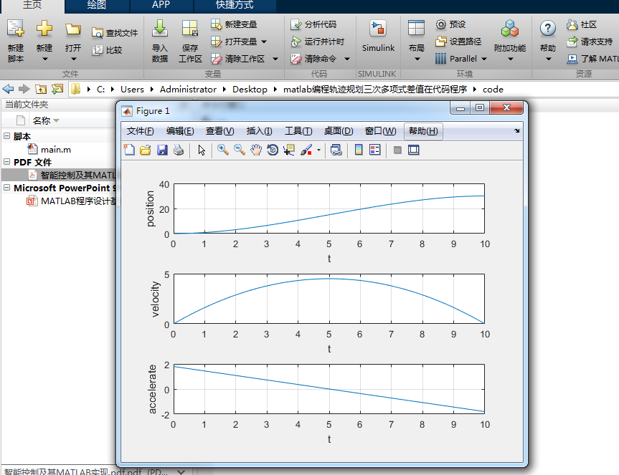Image resolution: width=619 pixels, height=475 pixels.
Task: Click Show Plot Tools and Dock icon
Action: [x=413, y=150]
